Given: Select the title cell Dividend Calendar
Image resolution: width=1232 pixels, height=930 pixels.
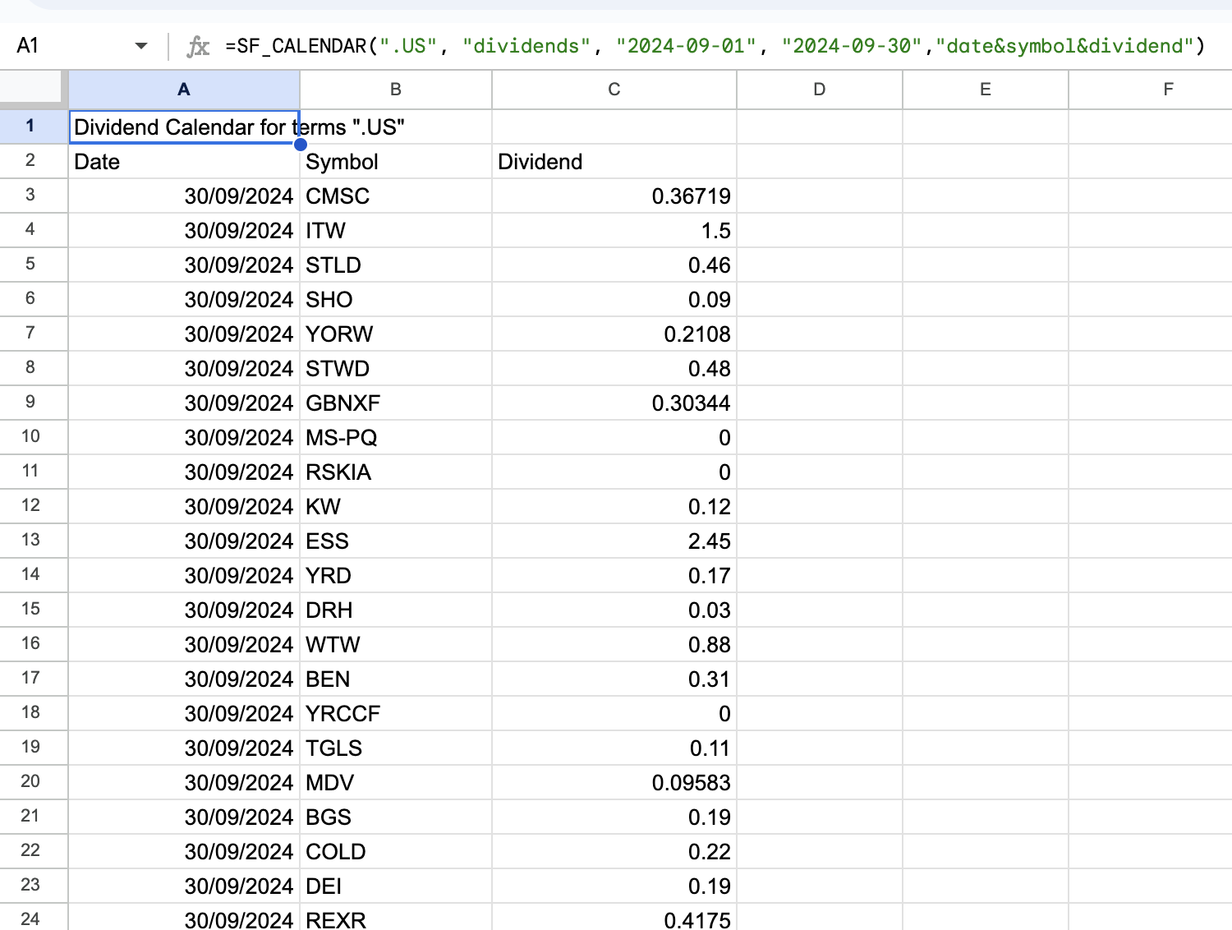Looking at the screenshot, I should [x=183, y=126].
